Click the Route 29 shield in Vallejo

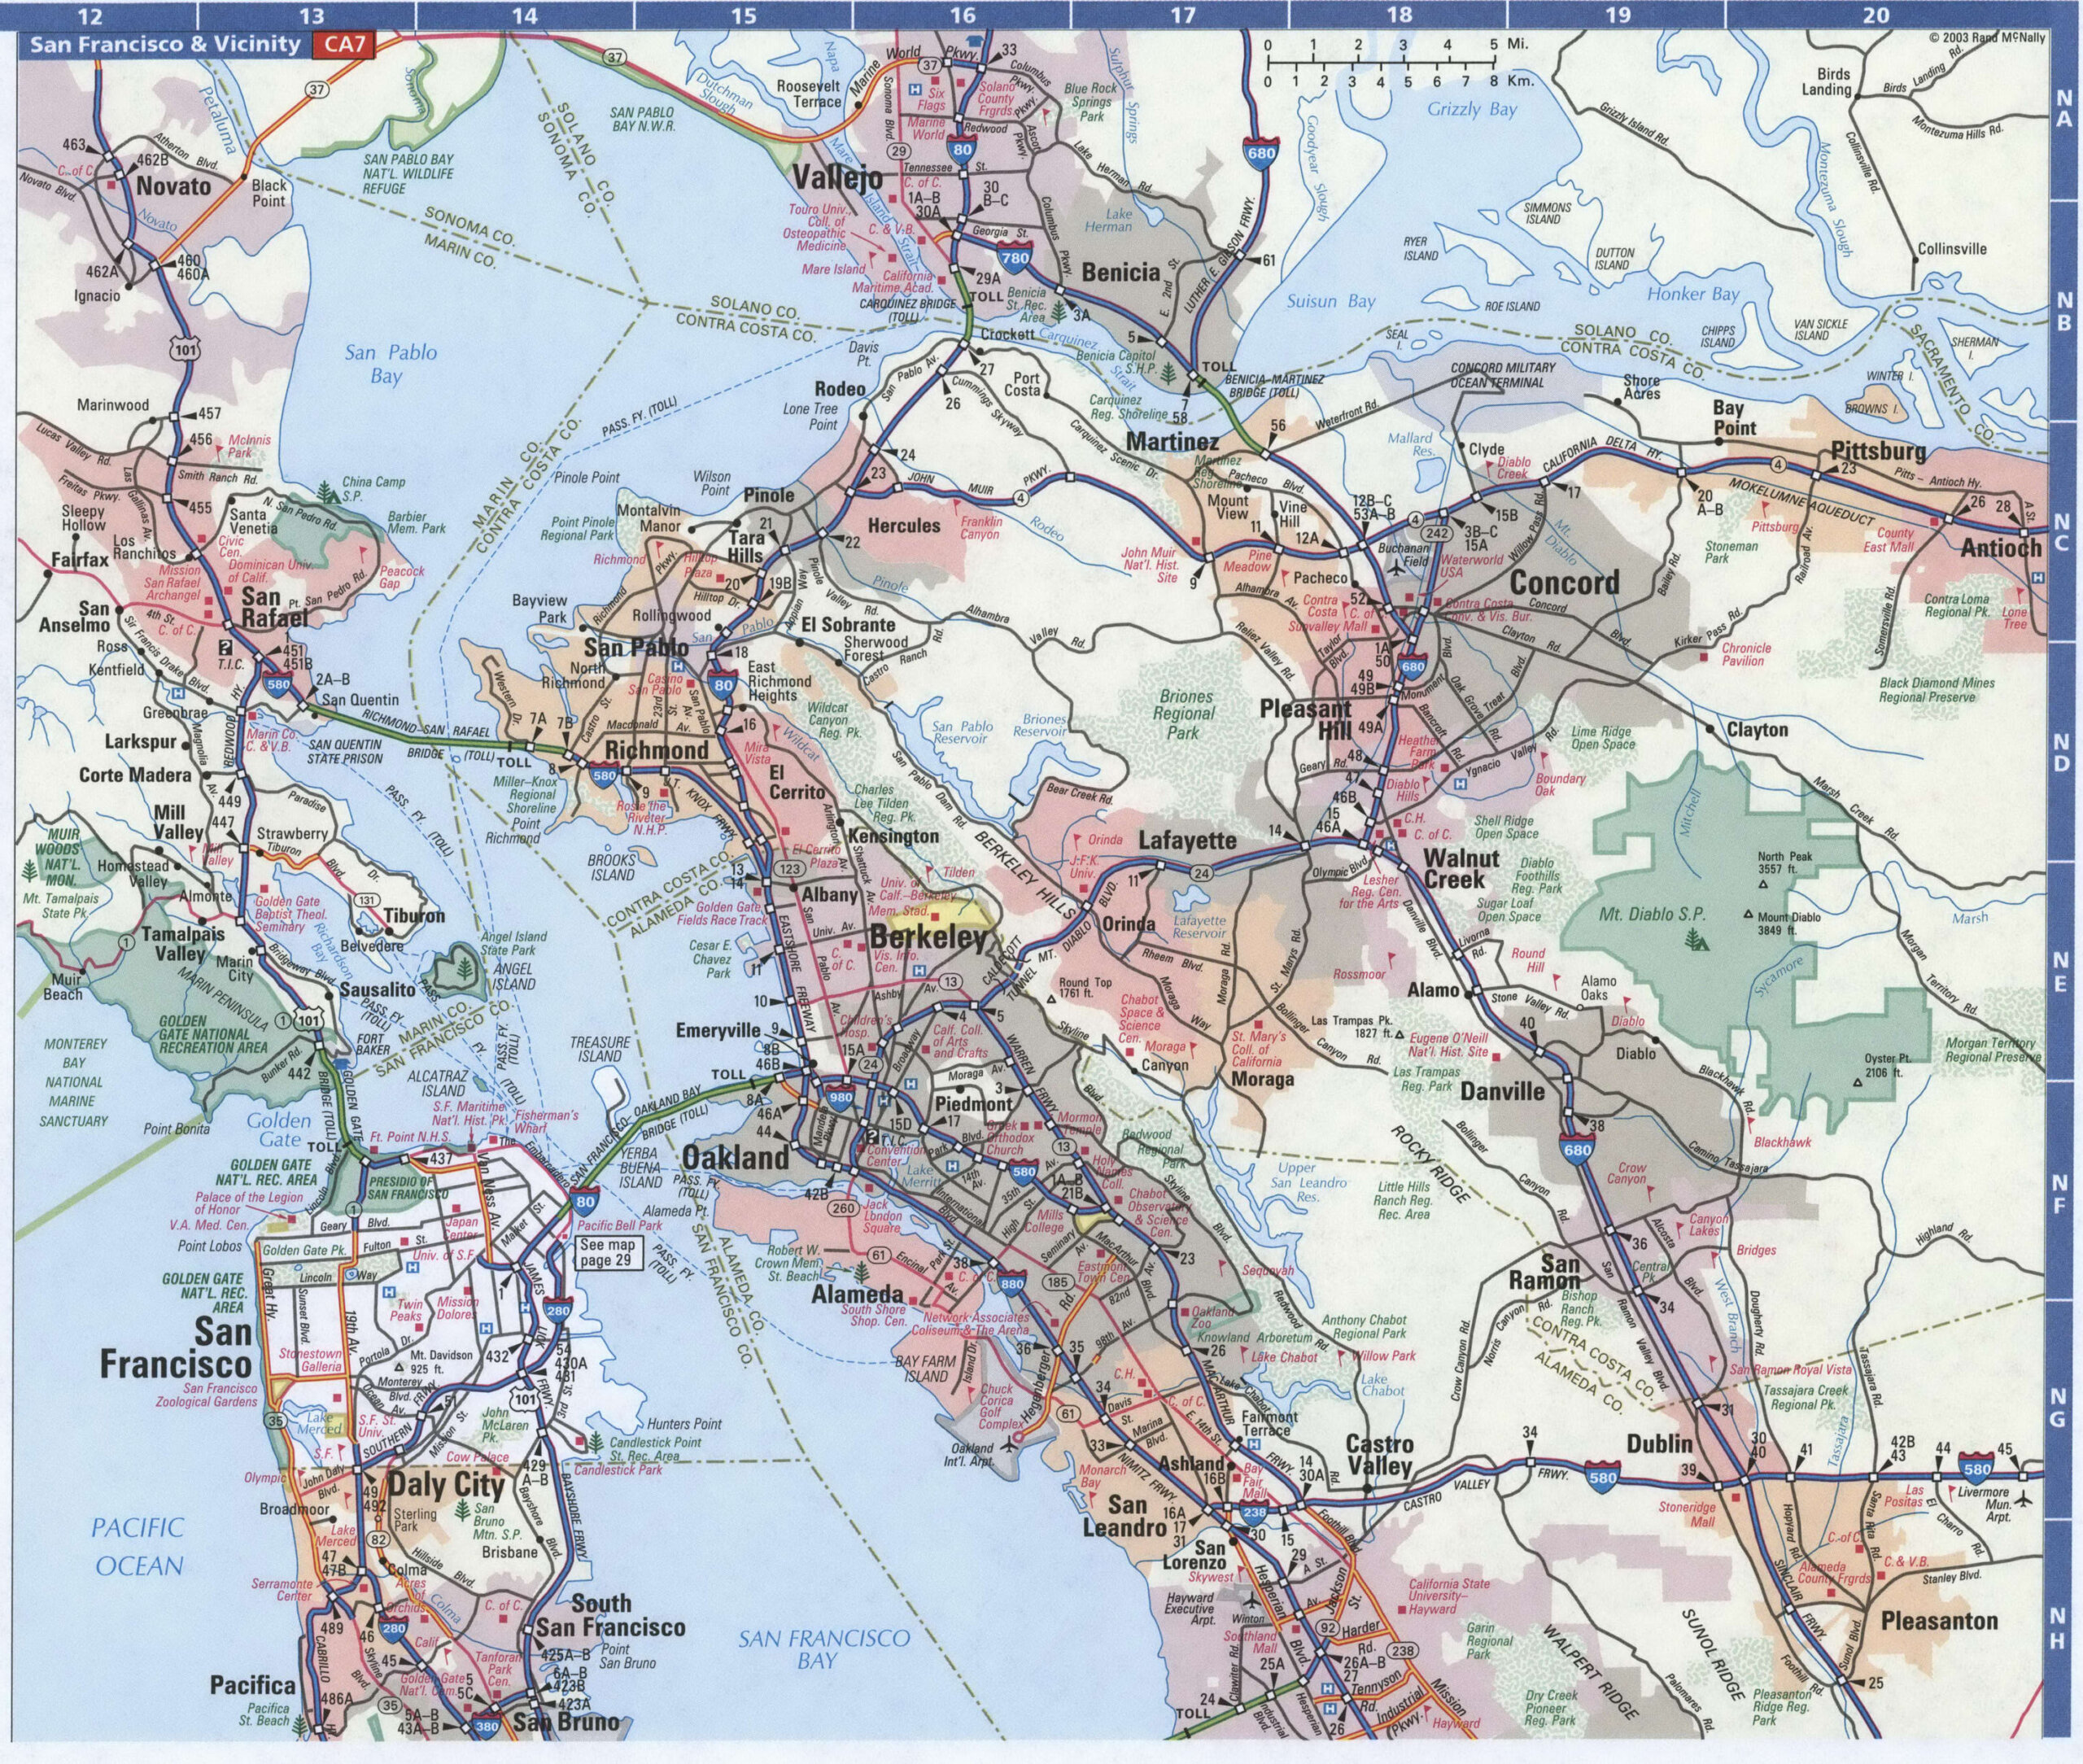tap(900, 151)
